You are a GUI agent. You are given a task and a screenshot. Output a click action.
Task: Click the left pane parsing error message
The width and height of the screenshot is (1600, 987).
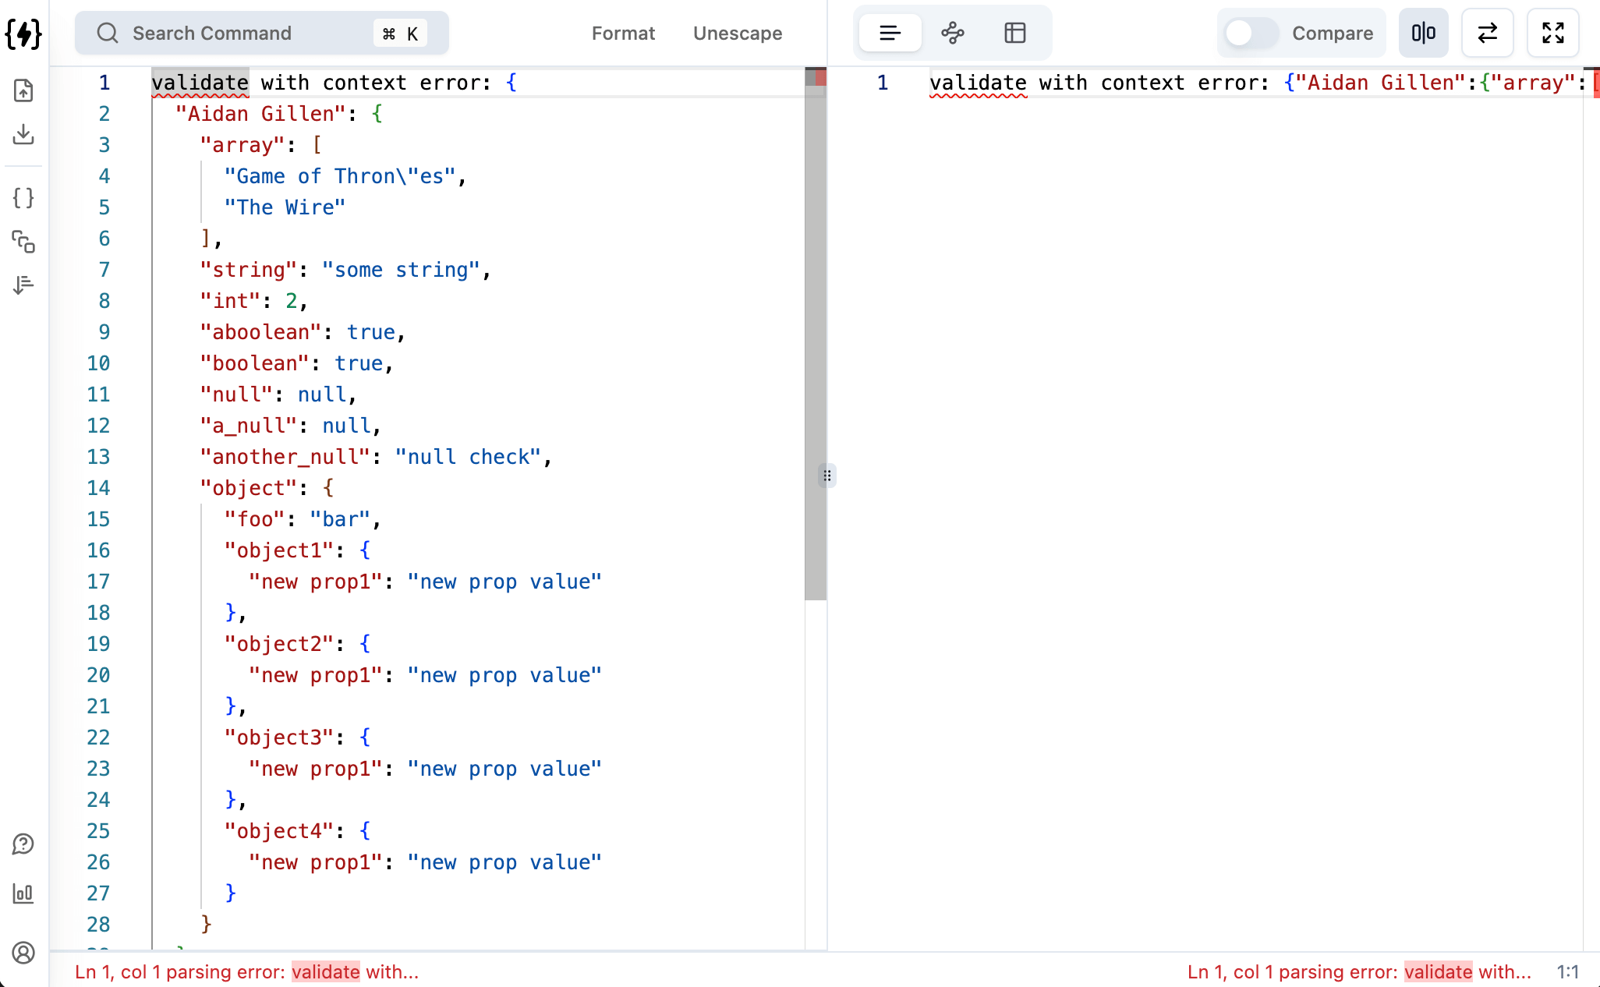click(246, 972)
